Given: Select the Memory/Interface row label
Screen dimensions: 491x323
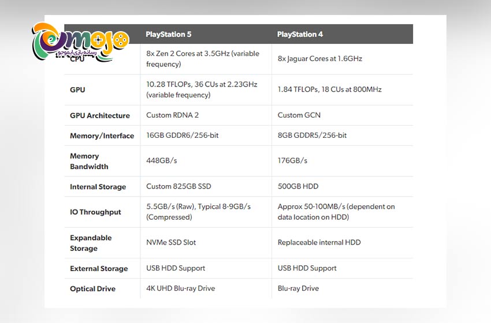Looking at the screenshot, I should (x=102, y=136).
